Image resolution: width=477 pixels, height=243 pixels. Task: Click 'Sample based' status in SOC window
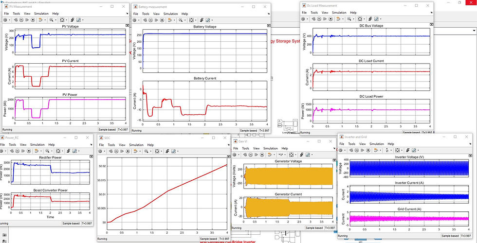209,239
